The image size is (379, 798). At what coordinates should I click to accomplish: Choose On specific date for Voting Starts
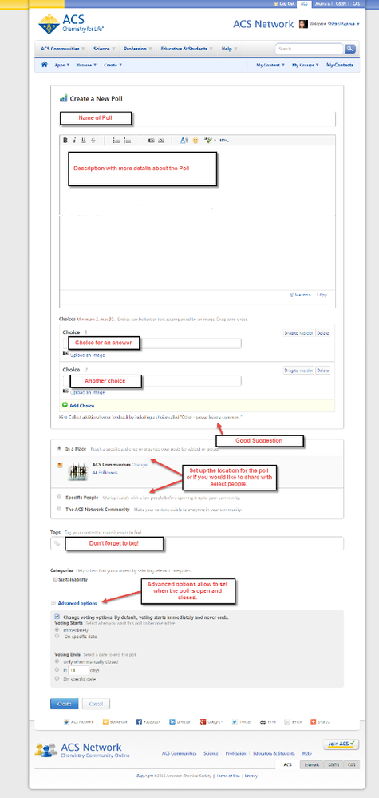coord(57,636)
